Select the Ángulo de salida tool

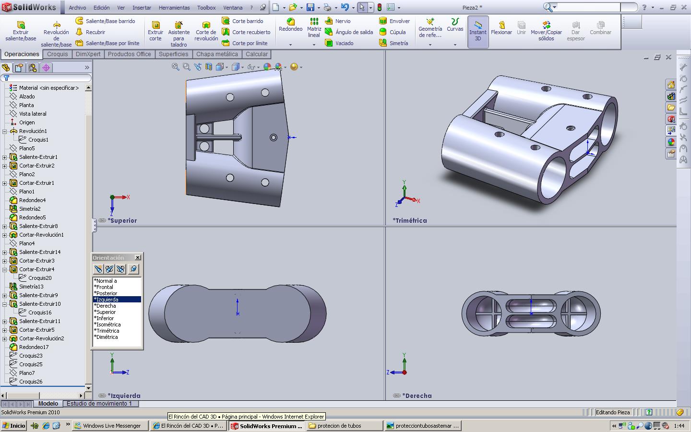pyautogui.click(x=349, y=32)
